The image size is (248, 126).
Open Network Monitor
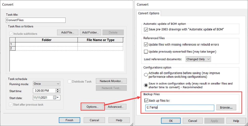[111, 81]
